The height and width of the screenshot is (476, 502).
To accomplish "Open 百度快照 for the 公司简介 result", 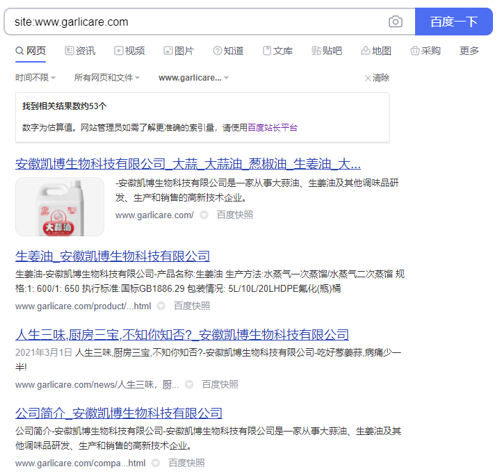I will (x=186, y=463).
